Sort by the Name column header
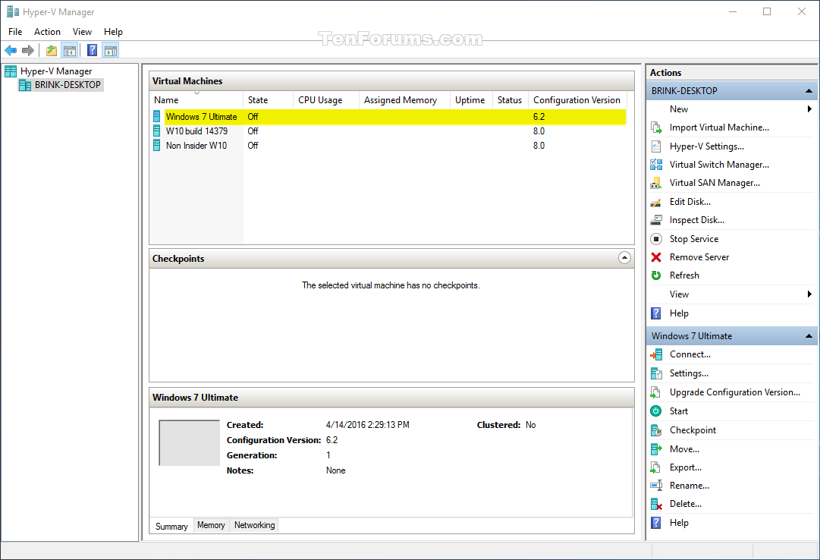820x560 pixels. [x=196, y=100]
